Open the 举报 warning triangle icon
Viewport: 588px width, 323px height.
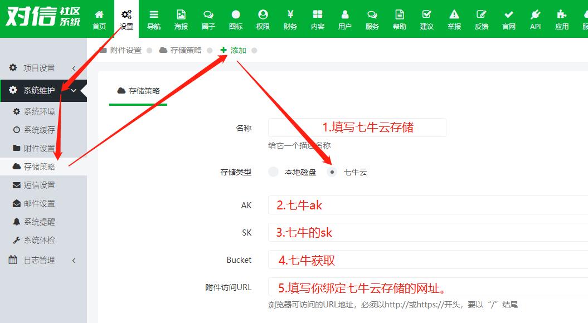(454, 14)
